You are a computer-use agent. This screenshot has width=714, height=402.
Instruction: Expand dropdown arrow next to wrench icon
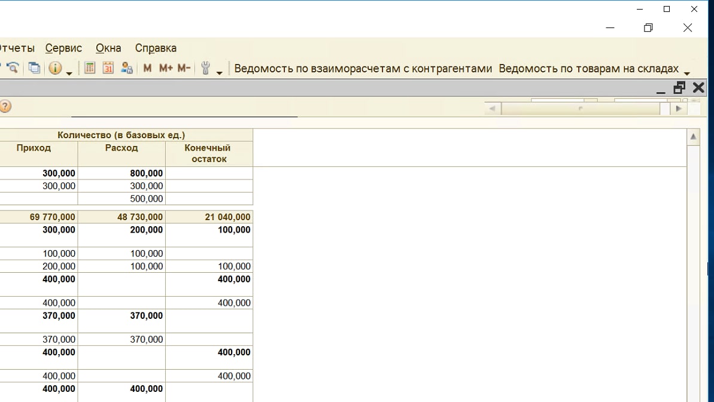(219, 73)
